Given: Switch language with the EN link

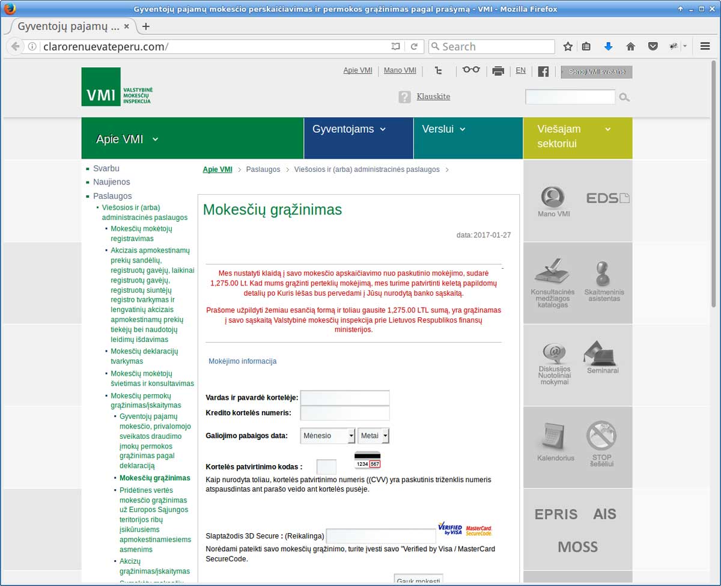Looking at the screenshot, I should pos(520,70).
